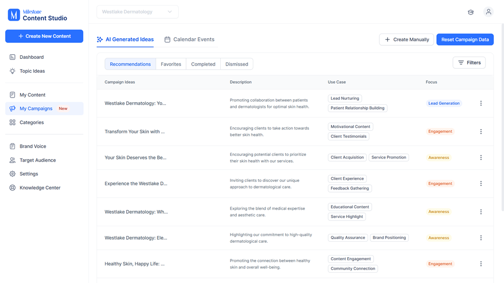The image size is (504, 283).
Task: Open options menu for Westlake Dermatology: Wh... row
Action: [x=481, y=212]
